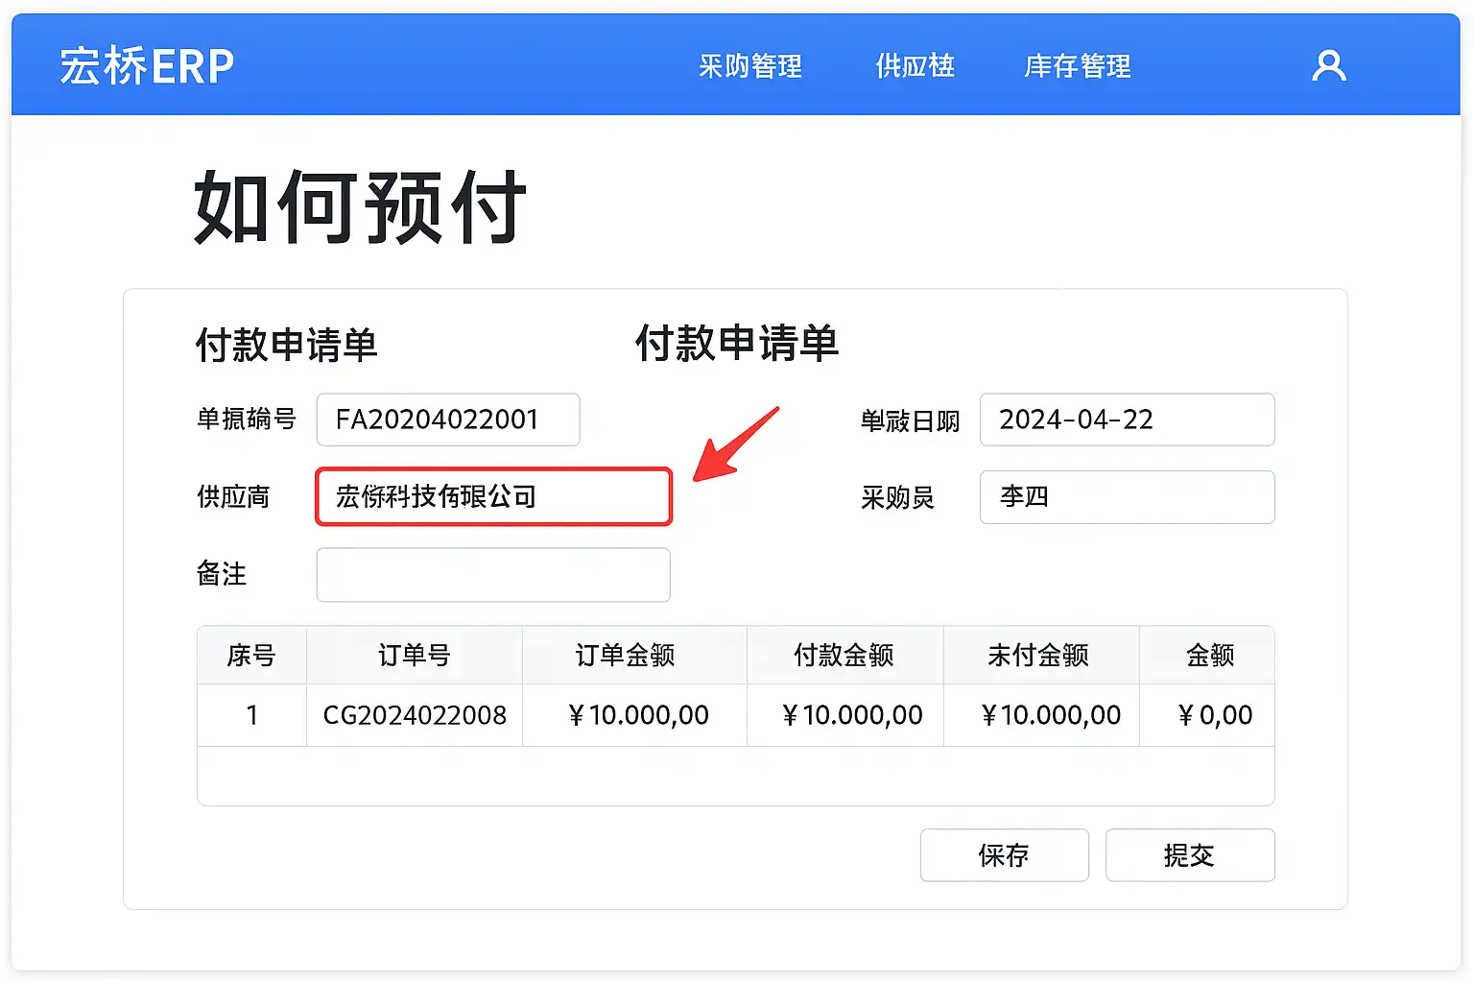Click the last 金额 column header
Image resolution: width=1474 pixels, height=983 pixels.
(1207, 656)
